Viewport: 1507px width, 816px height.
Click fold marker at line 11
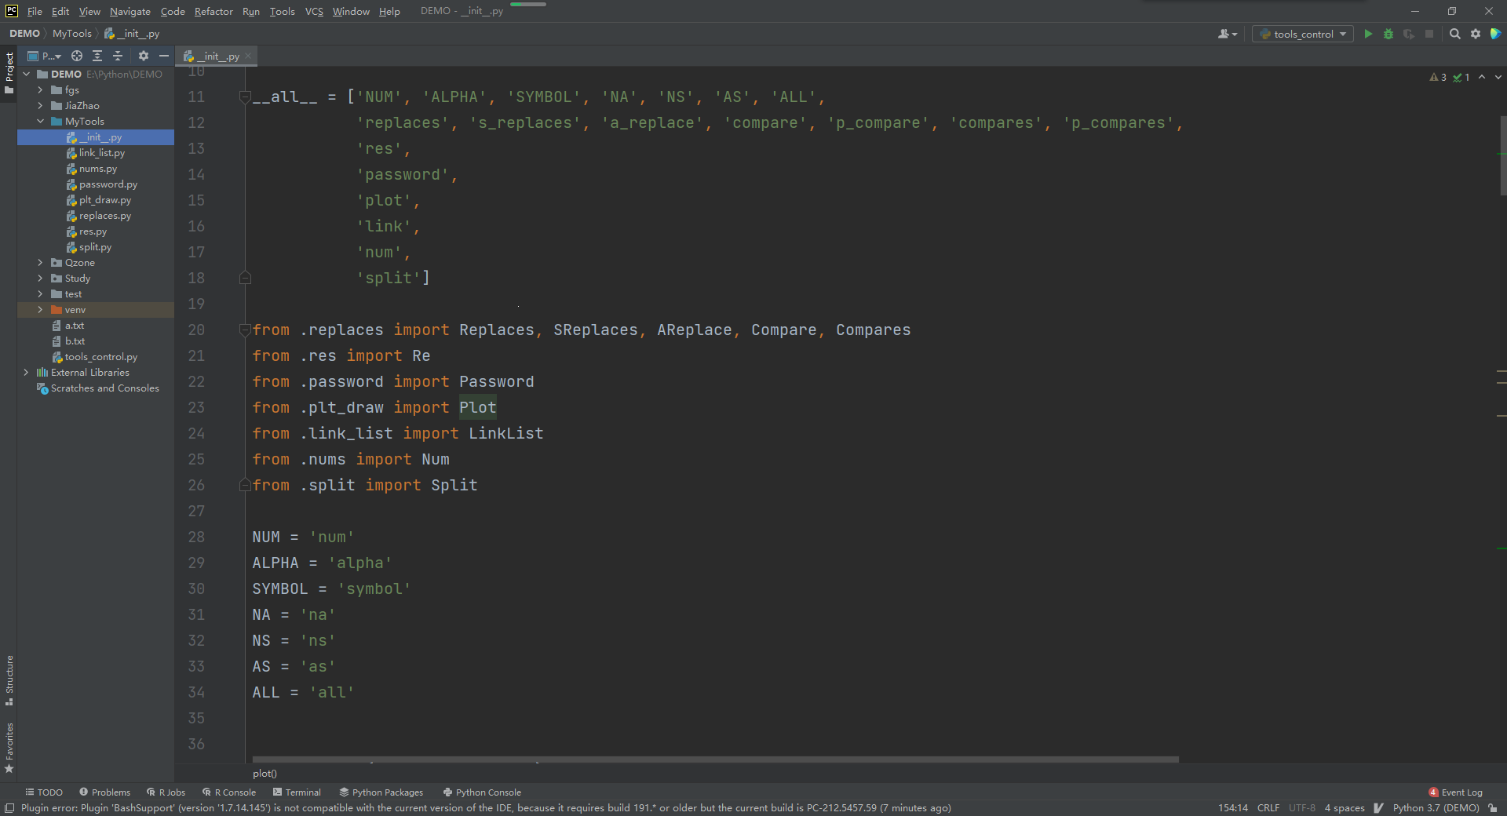[x=245, y=97]
